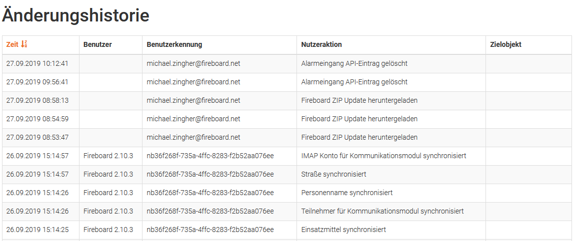Sort table by Zeit column header
The width and height of the screenshot is (574, 241).
point(12,44)
